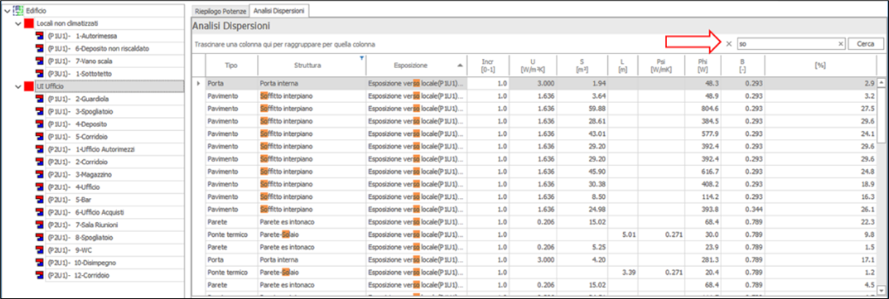Viewport: 889px width, 299px height.
Task: Click the Edificio building icon in tree
Action: pos(18,10)
